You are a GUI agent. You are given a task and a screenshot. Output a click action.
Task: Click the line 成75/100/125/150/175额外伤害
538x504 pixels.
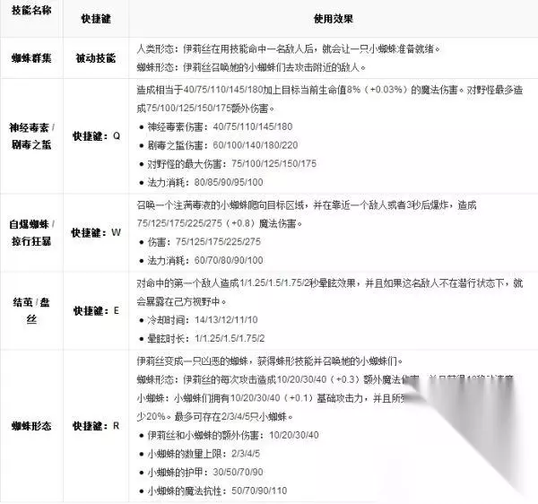(206, 109)
